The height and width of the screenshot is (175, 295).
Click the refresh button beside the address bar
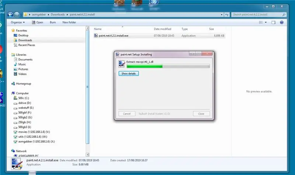(x=227, y=15)
